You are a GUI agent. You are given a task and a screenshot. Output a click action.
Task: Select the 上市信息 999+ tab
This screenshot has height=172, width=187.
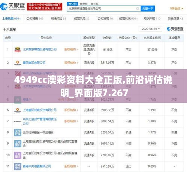point(12,19)
